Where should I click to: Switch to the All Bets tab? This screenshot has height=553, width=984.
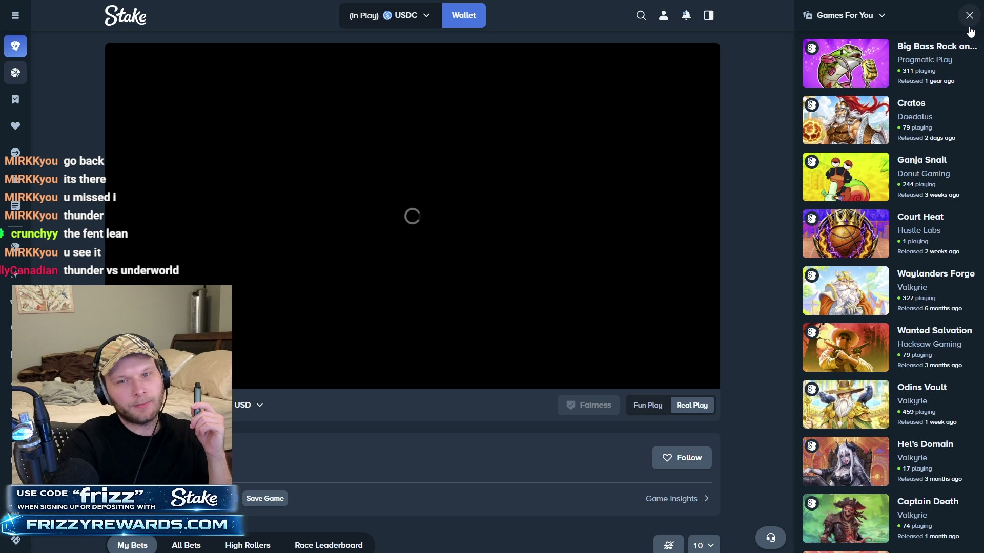tap(186, 545)
